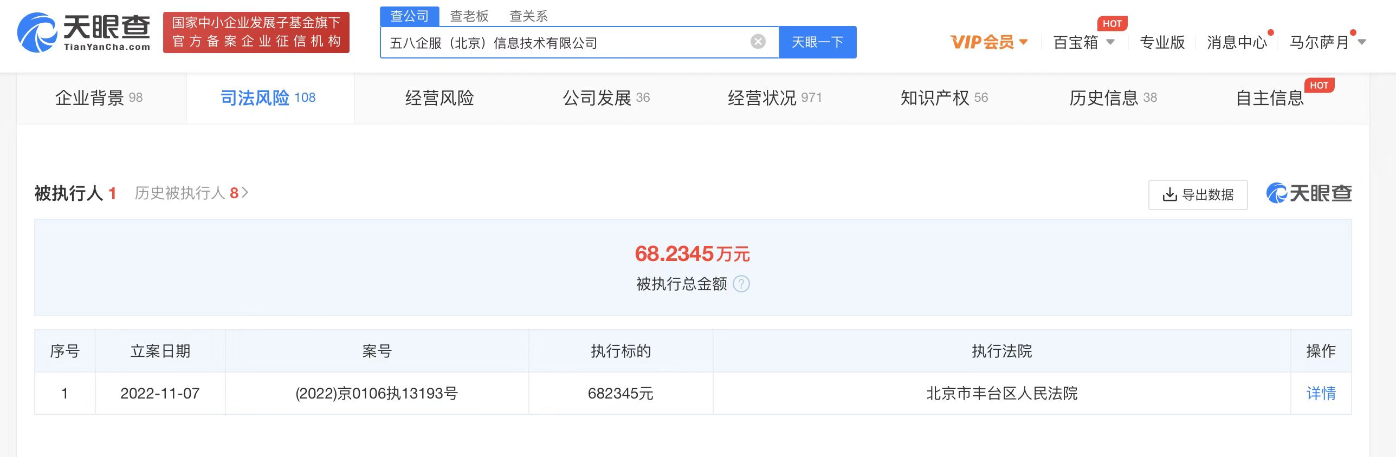The height and width of the screenshot is (457, 1396).
Task: Open the VIP会员 dropdown
Action: (x=988, y=42)
